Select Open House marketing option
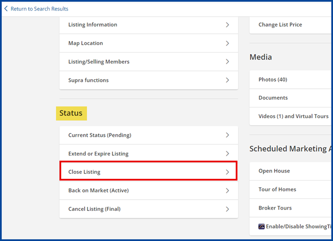The width and height of the screenshot is (333, 241). [274, 171]
